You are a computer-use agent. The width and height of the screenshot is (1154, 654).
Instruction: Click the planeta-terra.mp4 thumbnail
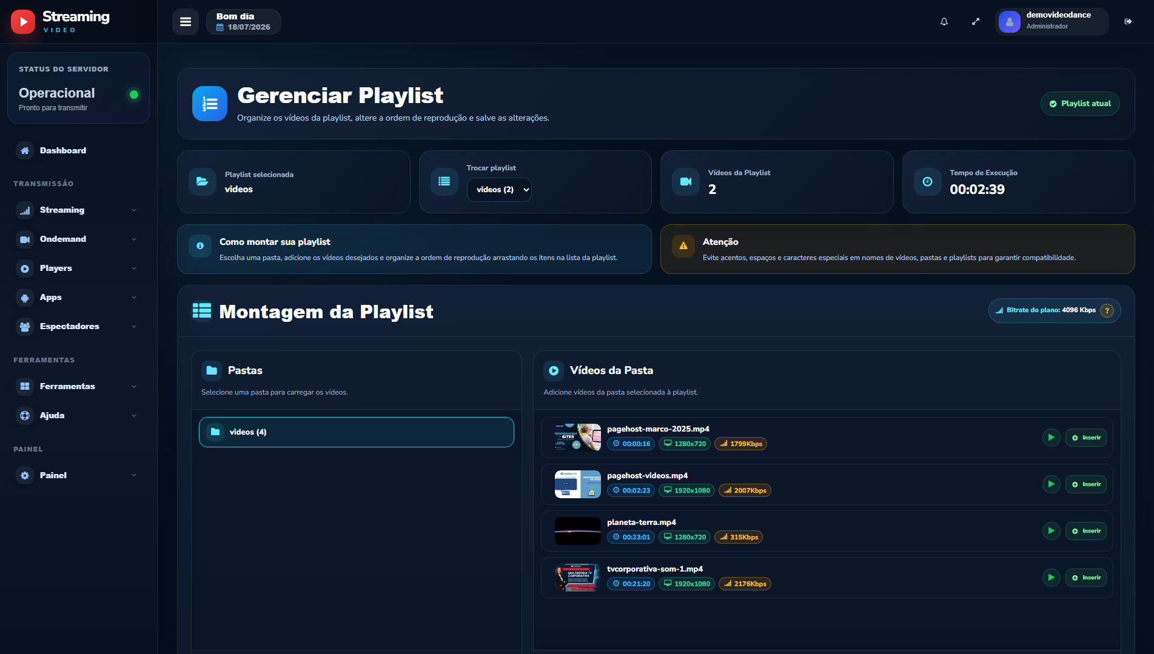tap(578, 531)
